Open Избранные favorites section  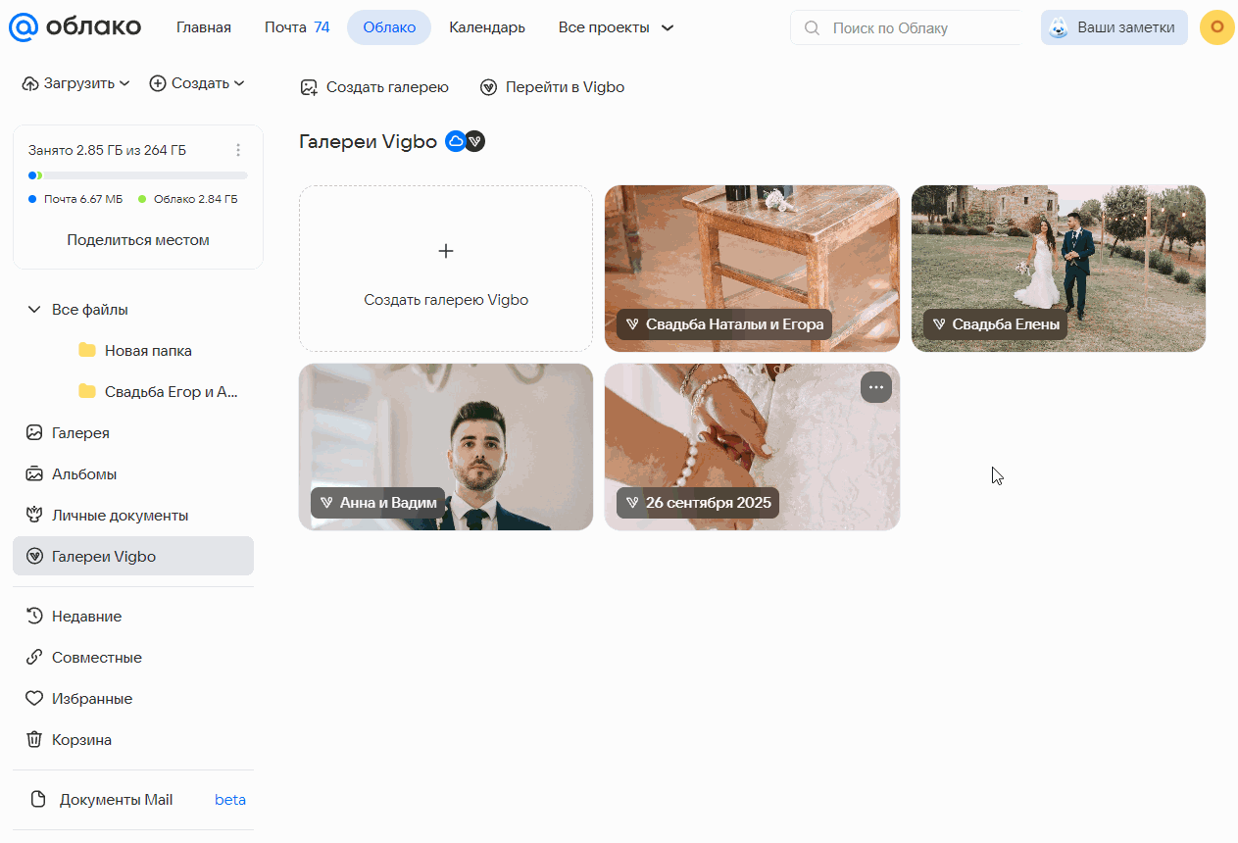click(x=91, y=699)
